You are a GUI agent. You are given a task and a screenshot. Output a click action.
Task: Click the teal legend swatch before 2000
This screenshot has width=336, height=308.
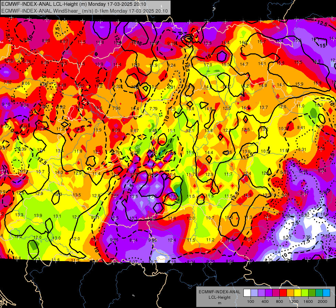click(x=319, y=293)
